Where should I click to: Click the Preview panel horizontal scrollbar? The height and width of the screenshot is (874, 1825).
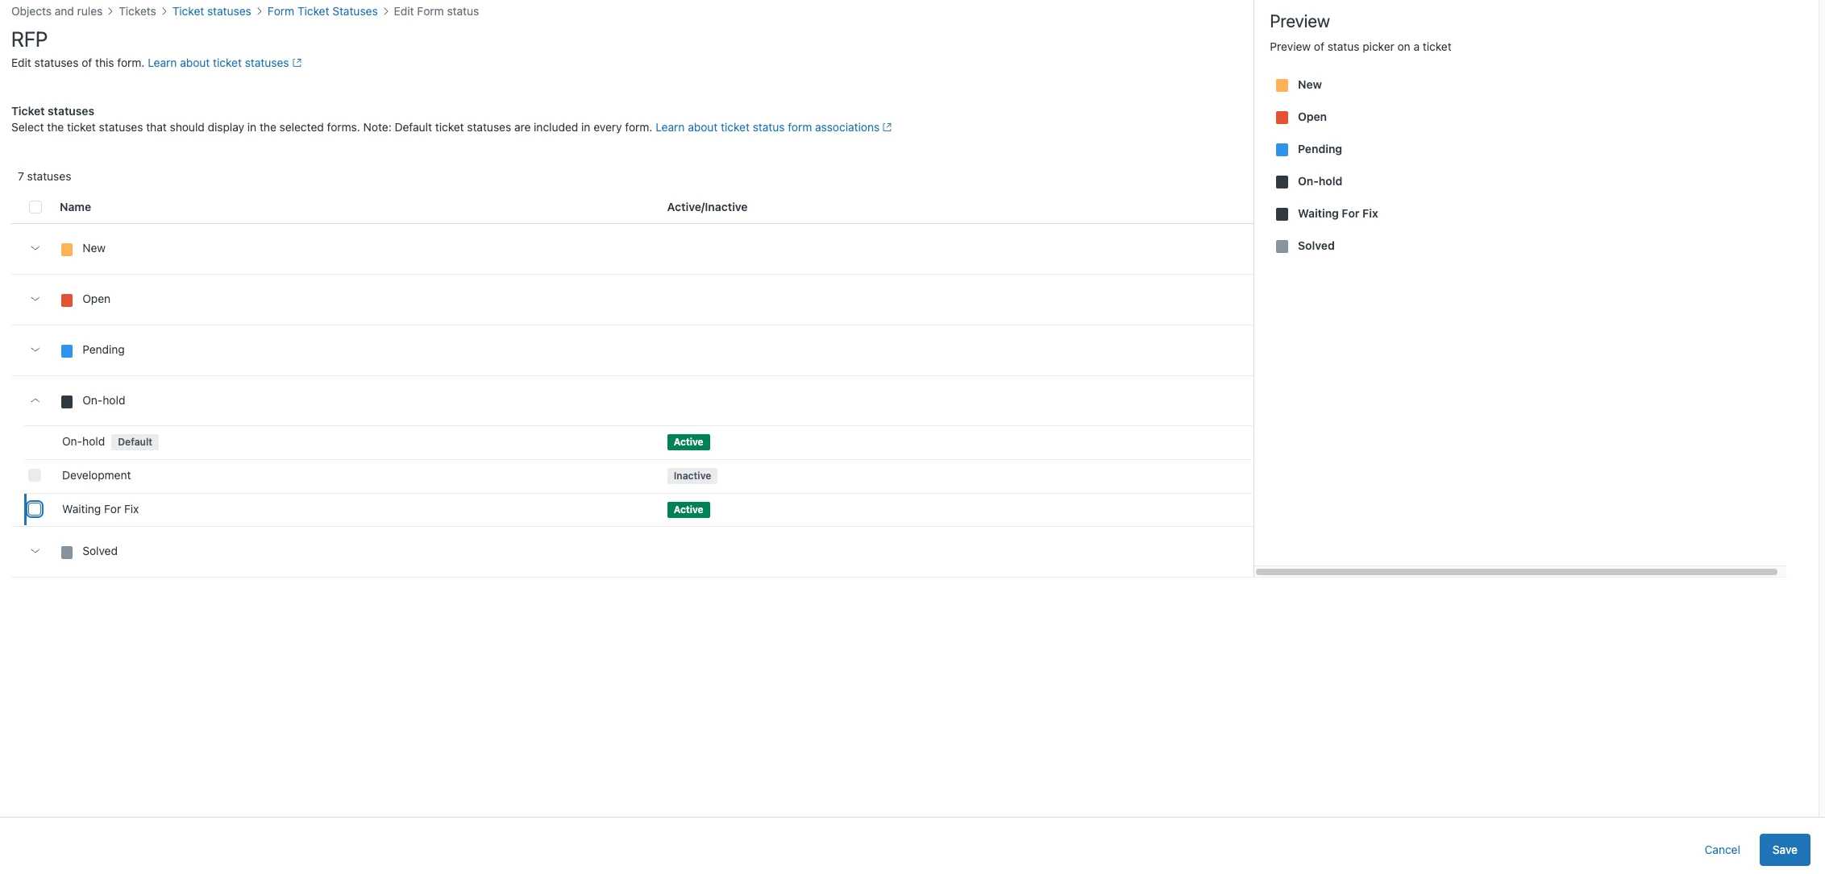tap(1515, 572)
